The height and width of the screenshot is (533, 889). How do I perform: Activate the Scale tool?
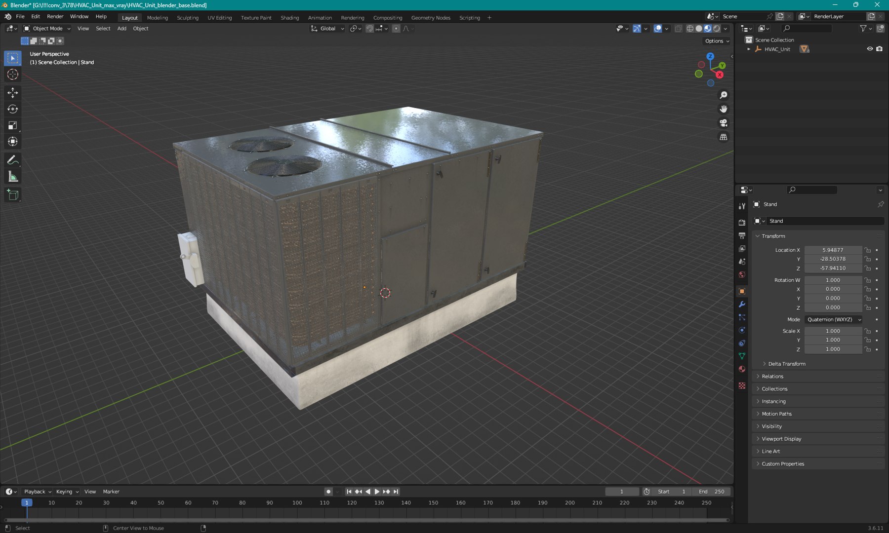pyautogui.click(x=13, y=125)
